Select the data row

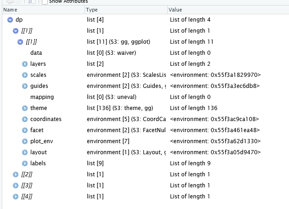tap(146, 53)
